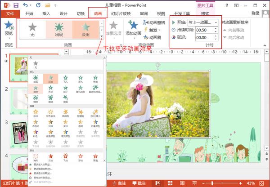The height and width of the screenshot is (187, 270).
Task: Start slide show from status bar icon
Action: [194, 183]
